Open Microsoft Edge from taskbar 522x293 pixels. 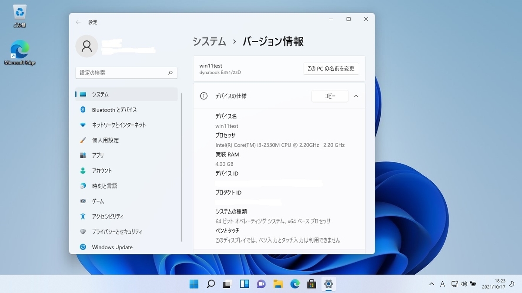coord(295,284)
